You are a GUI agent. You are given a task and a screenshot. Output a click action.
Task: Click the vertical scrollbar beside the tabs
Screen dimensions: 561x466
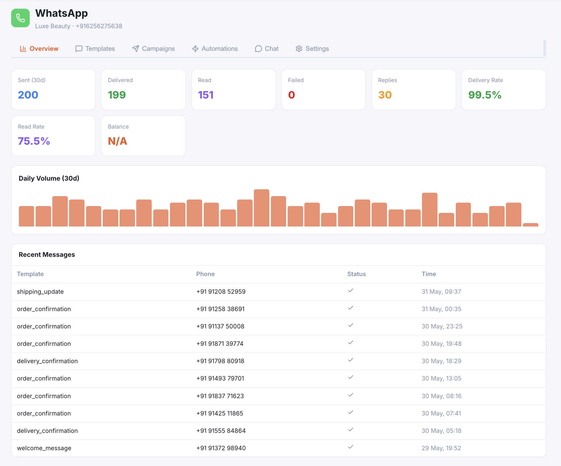(545, 48)
